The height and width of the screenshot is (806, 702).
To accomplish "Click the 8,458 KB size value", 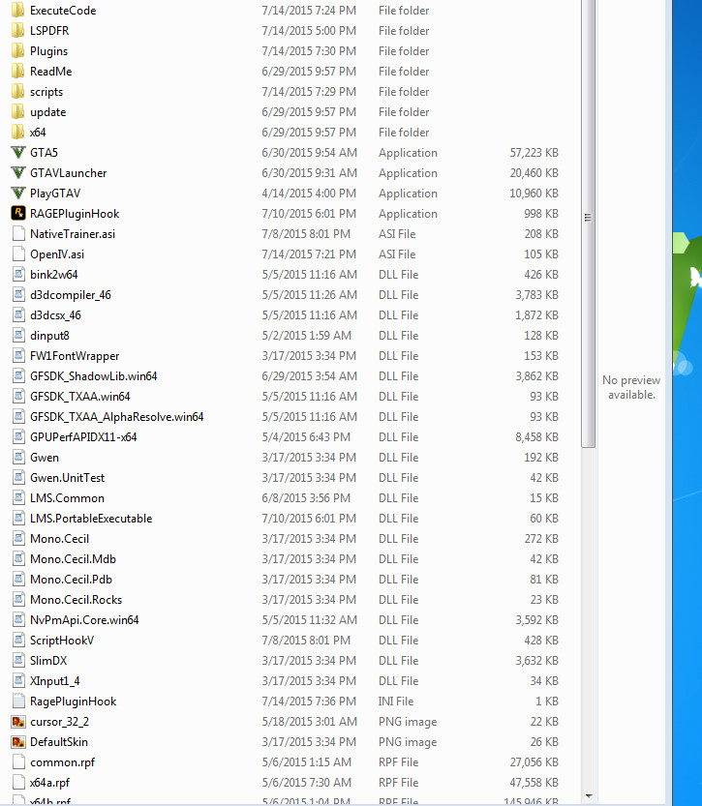I will (537, 437).
